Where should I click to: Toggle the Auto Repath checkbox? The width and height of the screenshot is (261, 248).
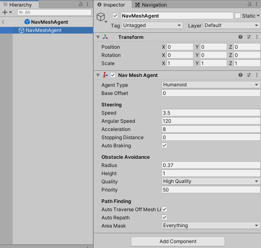click(x=164, y=217)
